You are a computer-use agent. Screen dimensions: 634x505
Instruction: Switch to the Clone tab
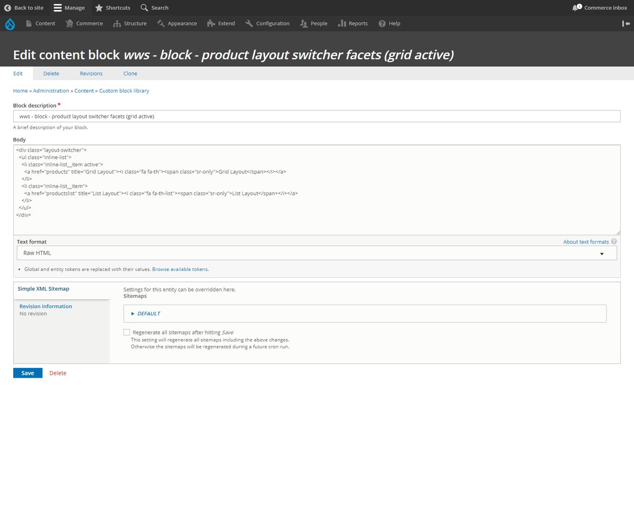click(x=130, y=73)
